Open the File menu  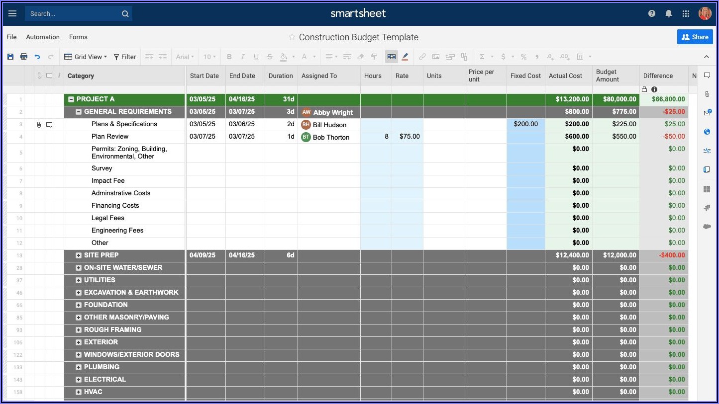click(11, 37)
